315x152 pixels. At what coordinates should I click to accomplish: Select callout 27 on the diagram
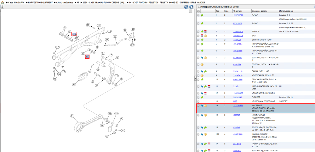pos(115,36)
